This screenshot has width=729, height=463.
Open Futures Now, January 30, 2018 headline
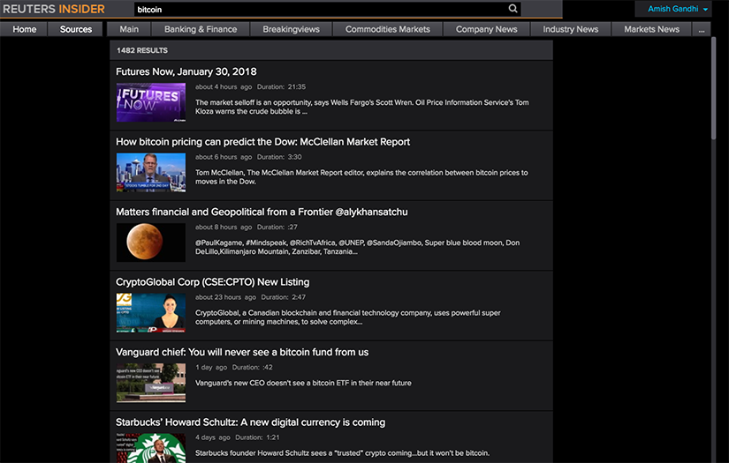click(x=186, y=72)
